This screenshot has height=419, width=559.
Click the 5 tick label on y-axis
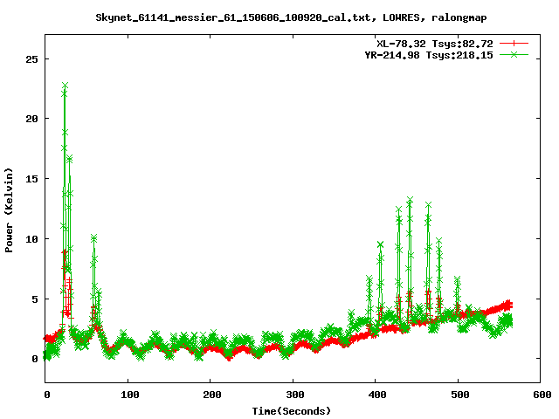click(37, 299)
